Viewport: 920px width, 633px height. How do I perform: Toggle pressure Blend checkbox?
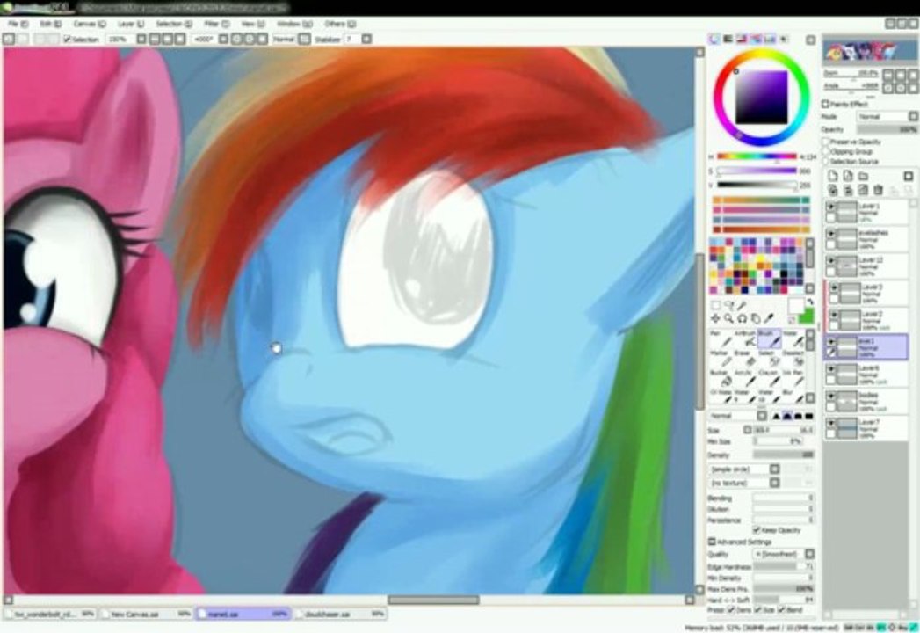[x=781, y=610]
